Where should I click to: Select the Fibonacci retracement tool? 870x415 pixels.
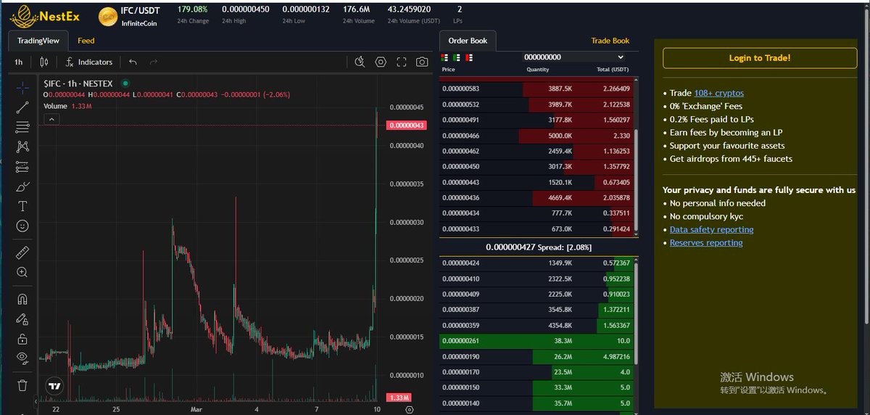pos(22,127)
